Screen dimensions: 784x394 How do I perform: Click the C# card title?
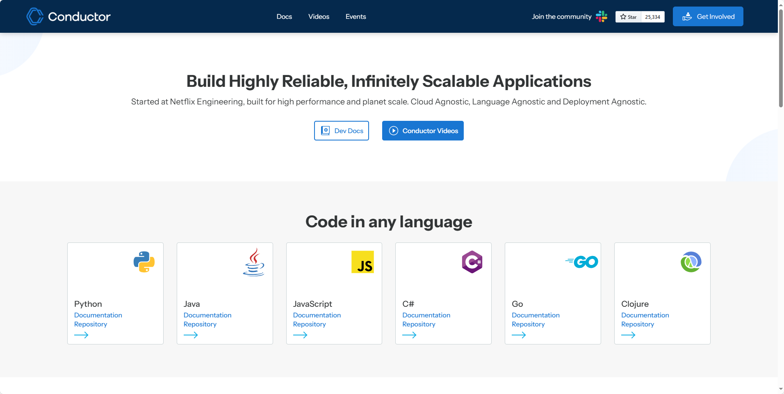coord(408,304)
